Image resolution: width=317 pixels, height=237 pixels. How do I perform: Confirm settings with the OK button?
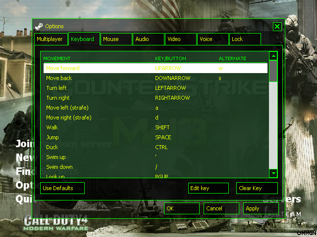pos(181,208)
